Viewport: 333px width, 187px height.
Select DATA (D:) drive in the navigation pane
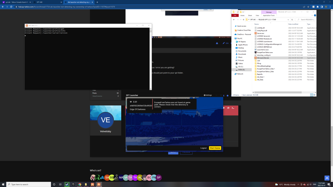241,70
